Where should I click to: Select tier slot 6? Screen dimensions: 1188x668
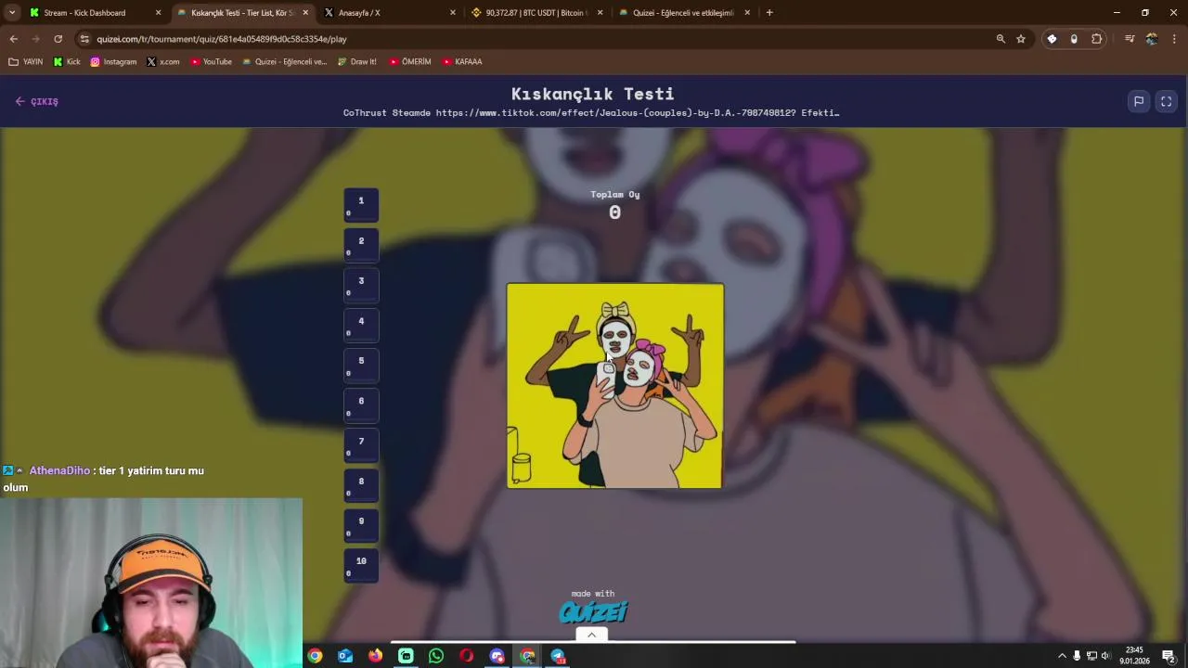click(x=361, y=405)
